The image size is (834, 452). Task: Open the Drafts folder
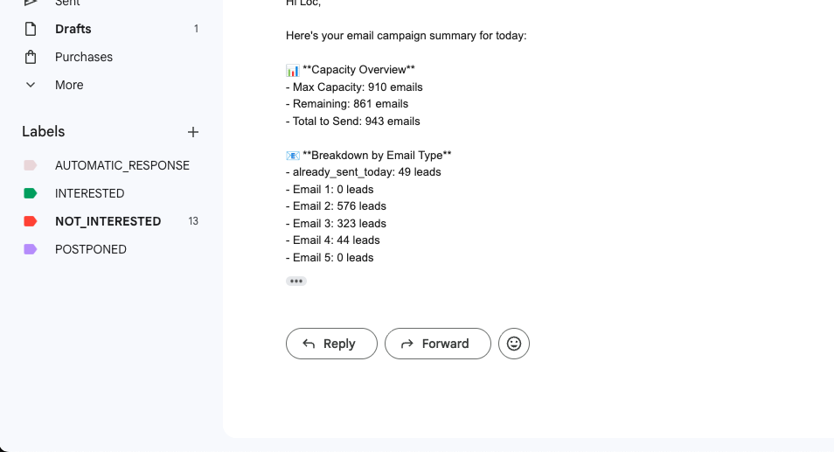[73, 29]
